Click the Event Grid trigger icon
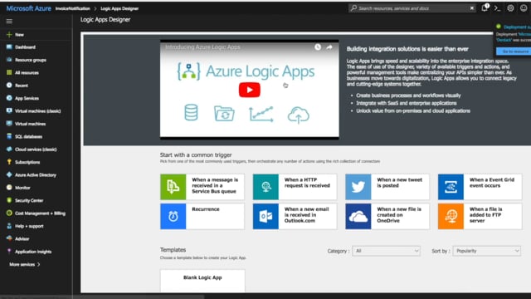The height and width of the screenshot is (299, 531). (x=451, y=187)
